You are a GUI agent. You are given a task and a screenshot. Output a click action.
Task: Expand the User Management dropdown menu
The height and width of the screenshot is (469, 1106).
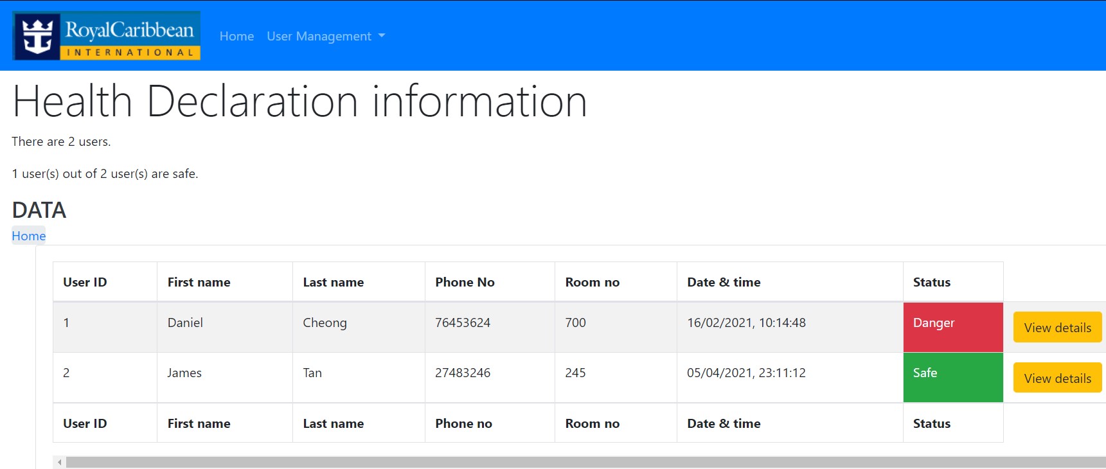coord(326,37)
